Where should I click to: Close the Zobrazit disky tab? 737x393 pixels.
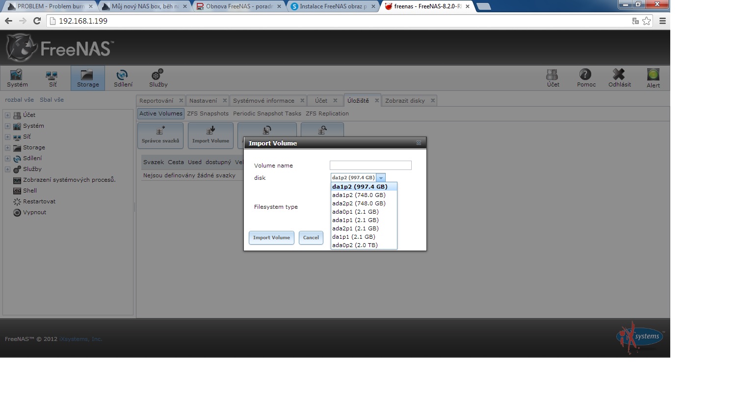[433, 101]
